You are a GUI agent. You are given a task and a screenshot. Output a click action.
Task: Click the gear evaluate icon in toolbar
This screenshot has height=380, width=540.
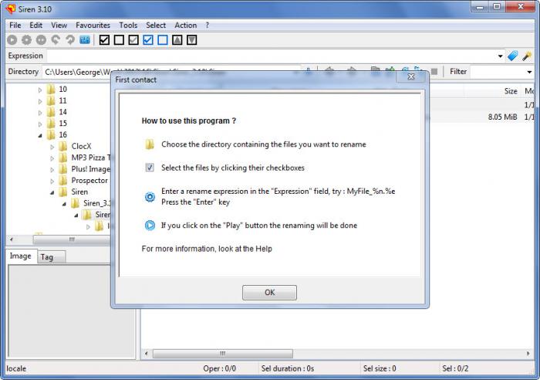pyautogui.click(x=26, y=40)
